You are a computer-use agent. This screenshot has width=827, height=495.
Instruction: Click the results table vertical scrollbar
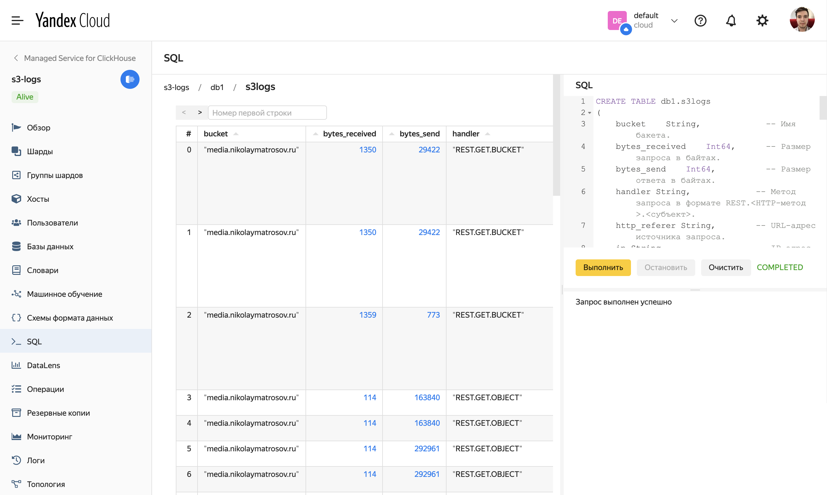click(556, 135)
